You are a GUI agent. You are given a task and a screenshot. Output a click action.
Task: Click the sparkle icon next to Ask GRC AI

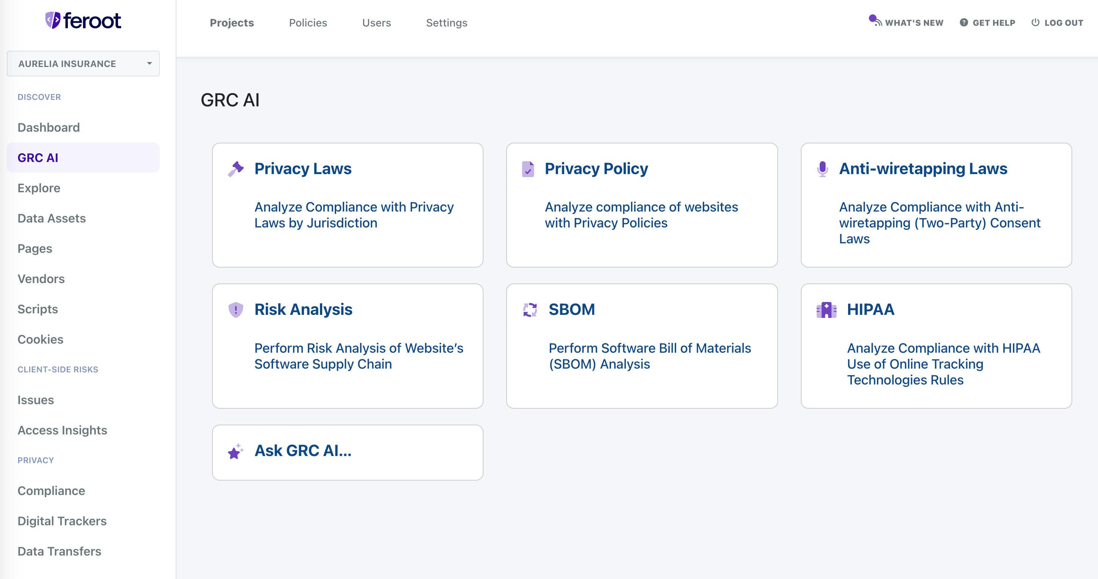coord(235,451)
